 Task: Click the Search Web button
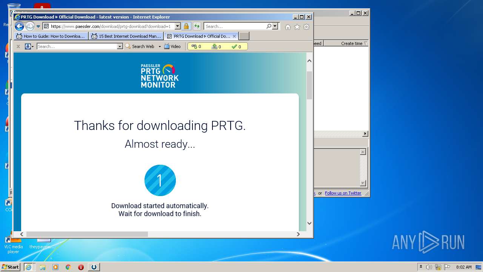tap(140, 46)
